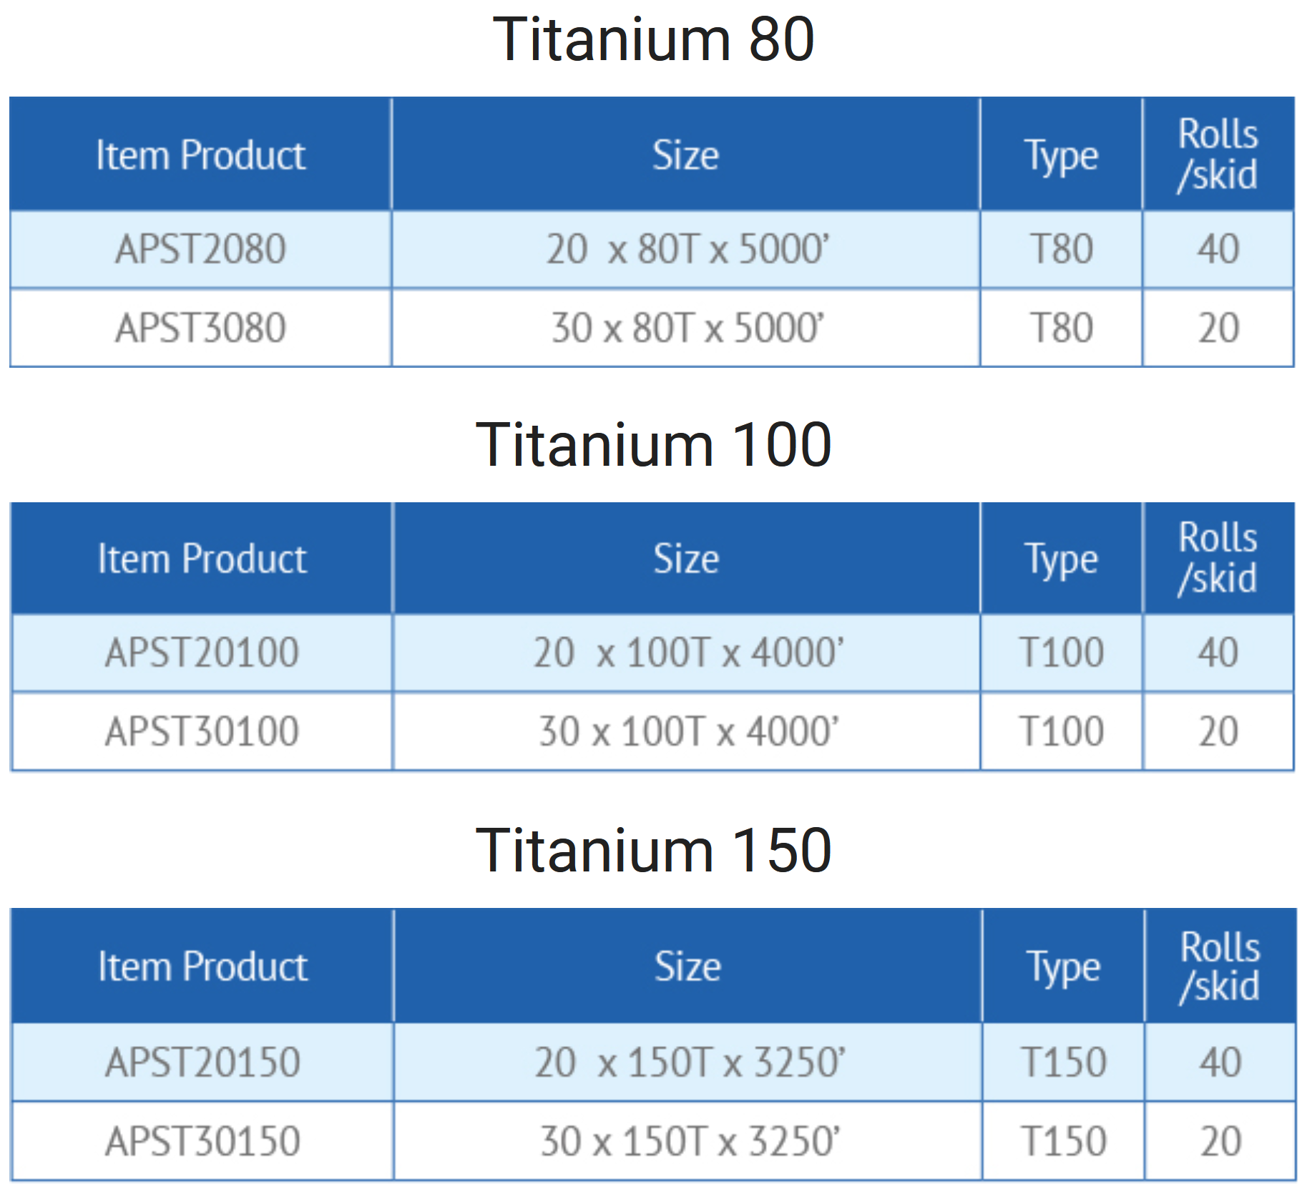Select size 20 x 100T x 4000'
This screenshot has width=1307, height=1202.
pyautogui.click(x=687, y=653)
